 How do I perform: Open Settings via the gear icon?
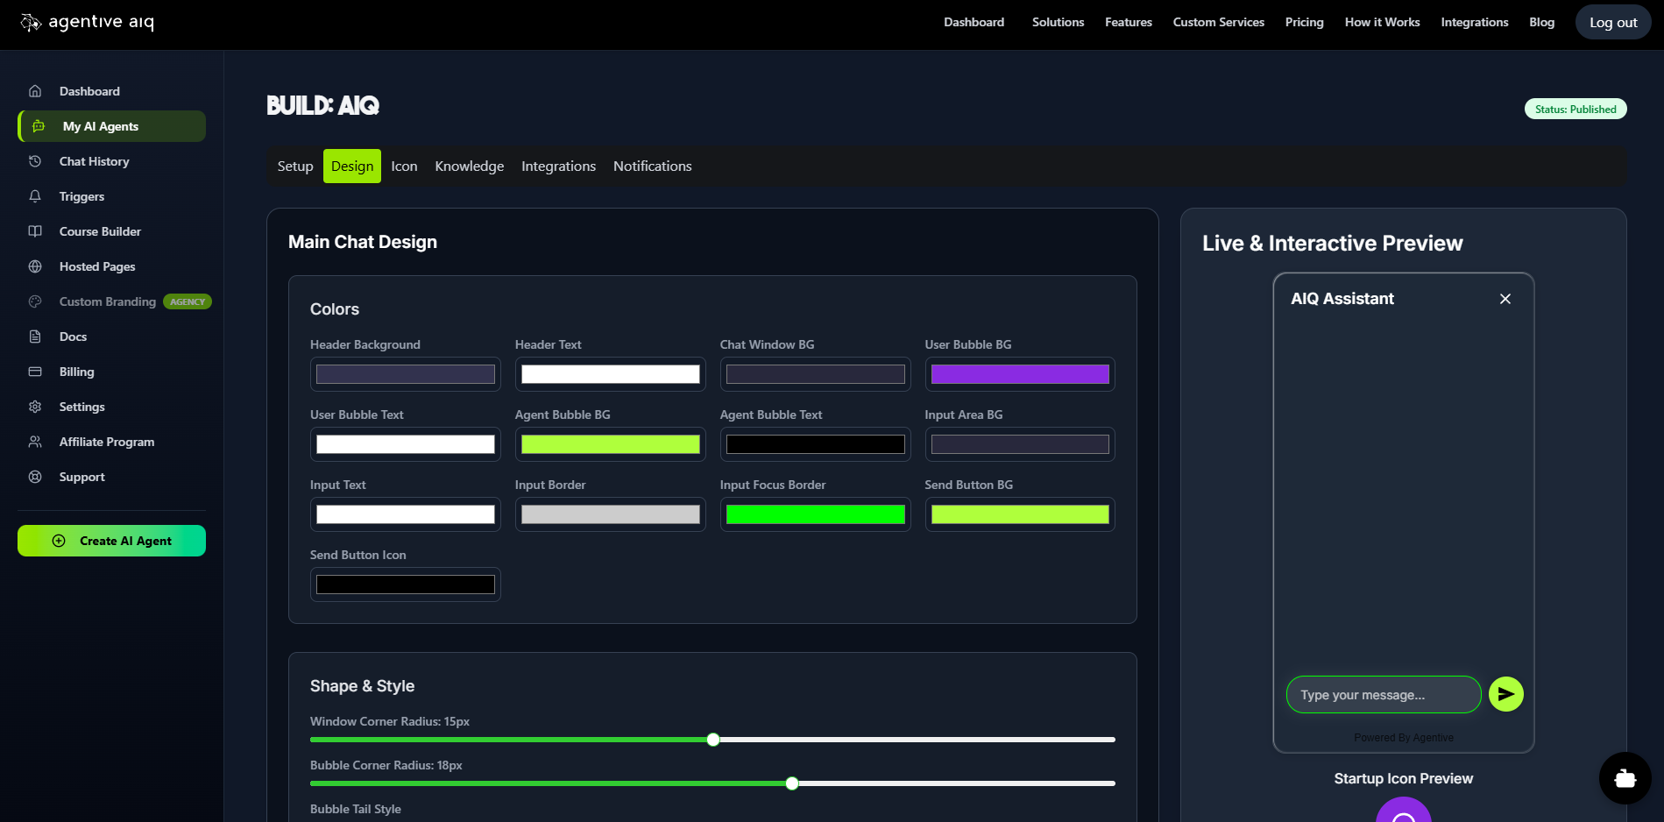(35, 407)
